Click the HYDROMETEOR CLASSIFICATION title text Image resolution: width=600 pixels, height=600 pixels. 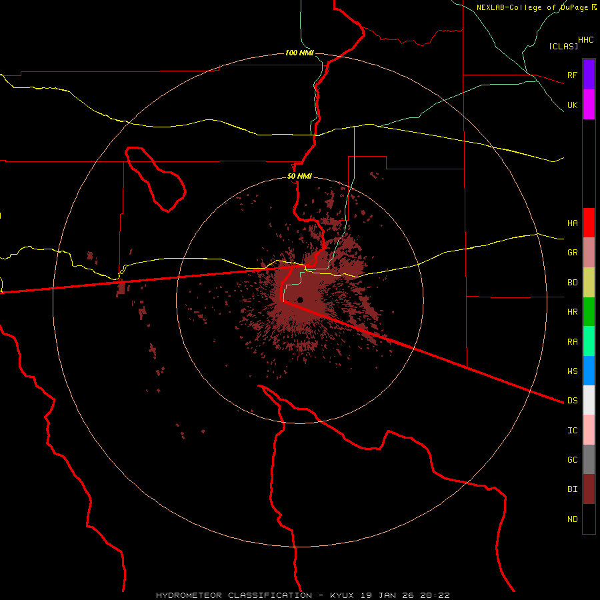tap(234, 595)
